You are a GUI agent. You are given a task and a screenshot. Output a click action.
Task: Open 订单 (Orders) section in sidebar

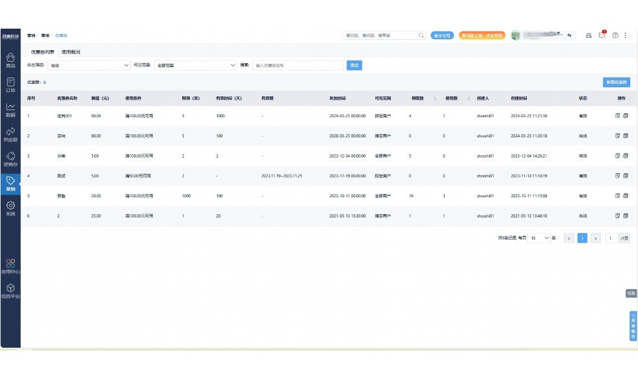point(10,85)
